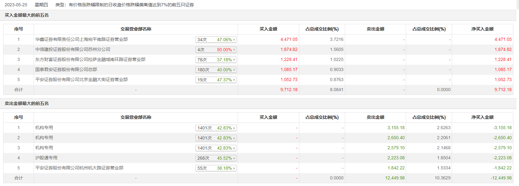Select 国泰君安证券股份有限公司总部 link

(x=66, y=69)
